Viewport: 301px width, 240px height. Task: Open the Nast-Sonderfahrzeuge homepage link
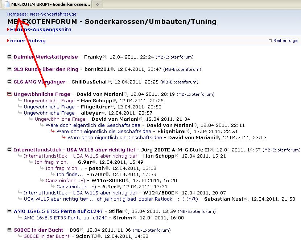coord(42,14)
